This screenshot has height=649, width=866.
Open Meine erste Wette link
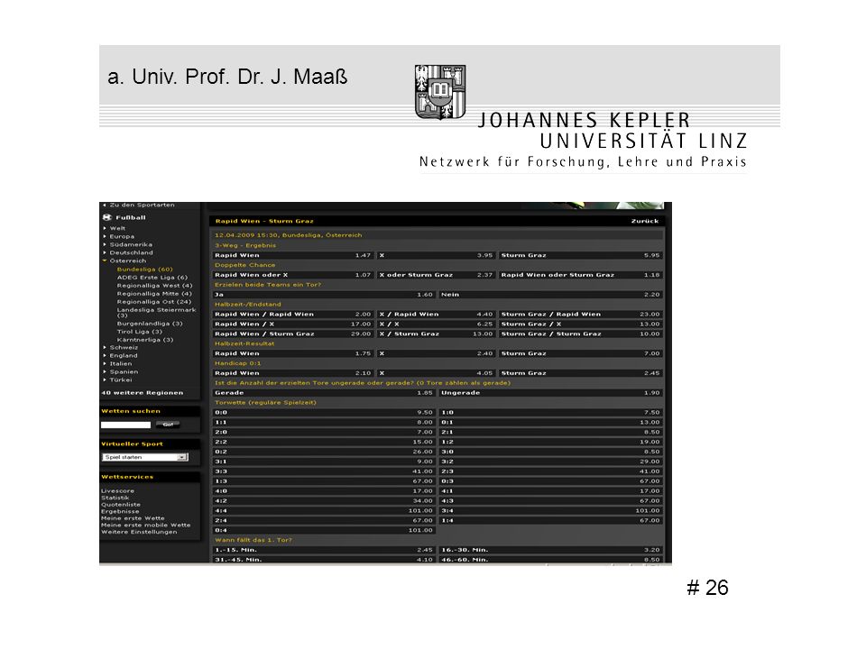(x=133, y=518)
